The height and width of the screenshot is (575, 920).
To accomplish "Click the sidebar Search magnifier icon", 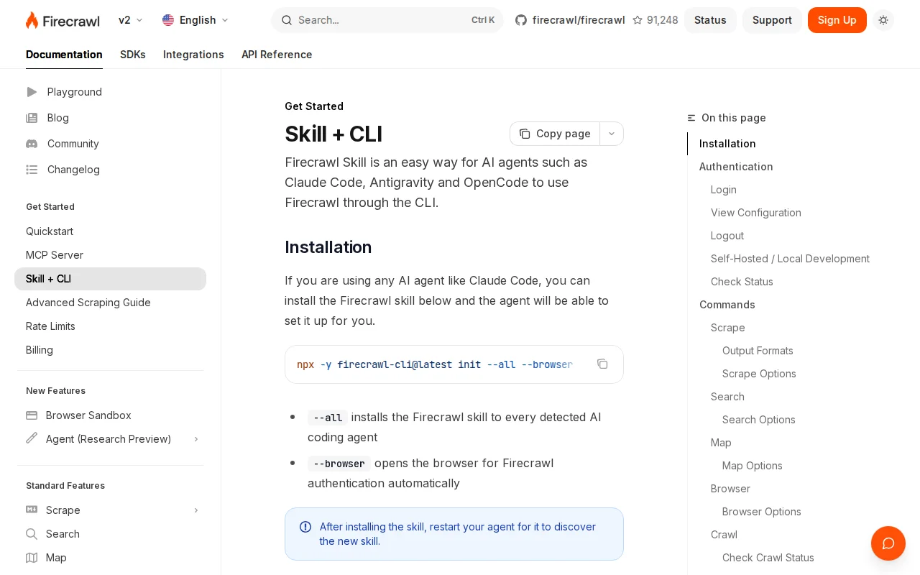I will pos(32,534).
